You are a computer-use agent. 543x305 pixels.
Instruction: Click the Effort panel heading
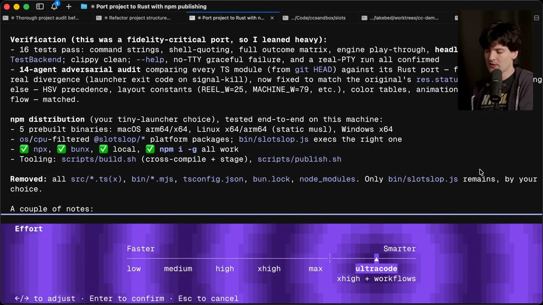tap(29, 229)
